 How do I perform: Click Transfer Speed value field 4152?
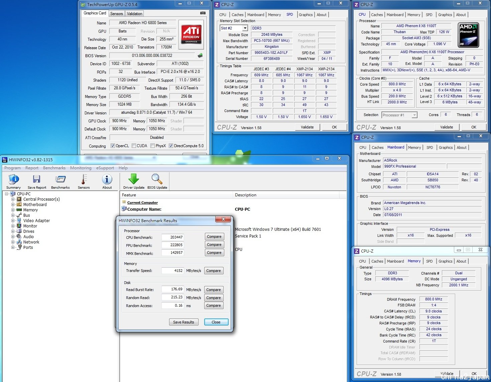(x=172, y=271)
